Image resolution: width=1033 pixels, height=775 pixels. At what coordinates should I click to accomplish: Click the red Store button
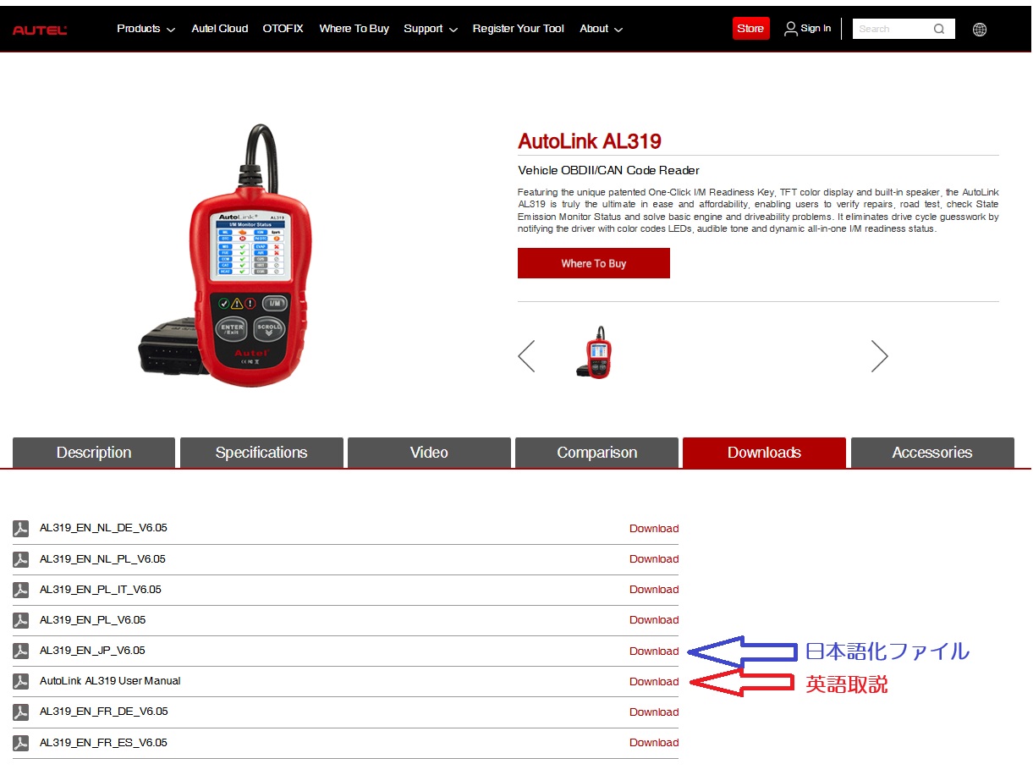pos(750,29)
